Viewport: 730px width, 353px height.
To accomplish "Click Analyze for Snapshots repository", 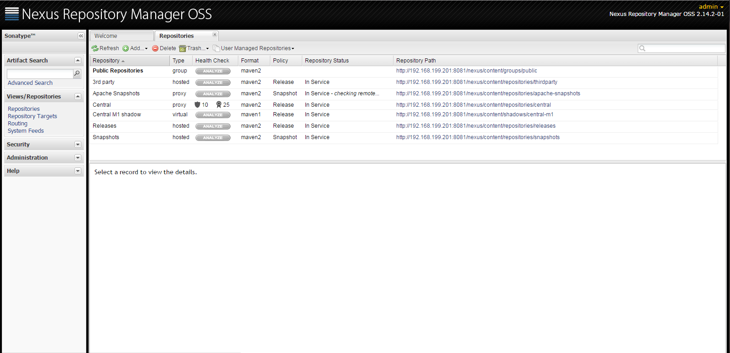I will click(213, 138).
